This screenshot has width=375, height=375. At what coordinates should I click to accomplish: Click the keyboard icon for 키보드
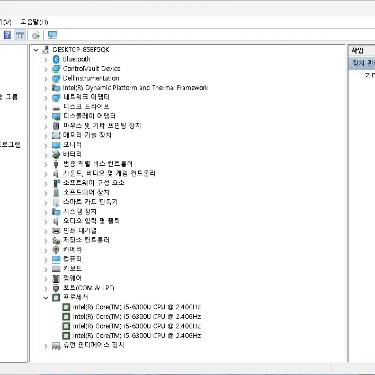[x=56, y=269]
